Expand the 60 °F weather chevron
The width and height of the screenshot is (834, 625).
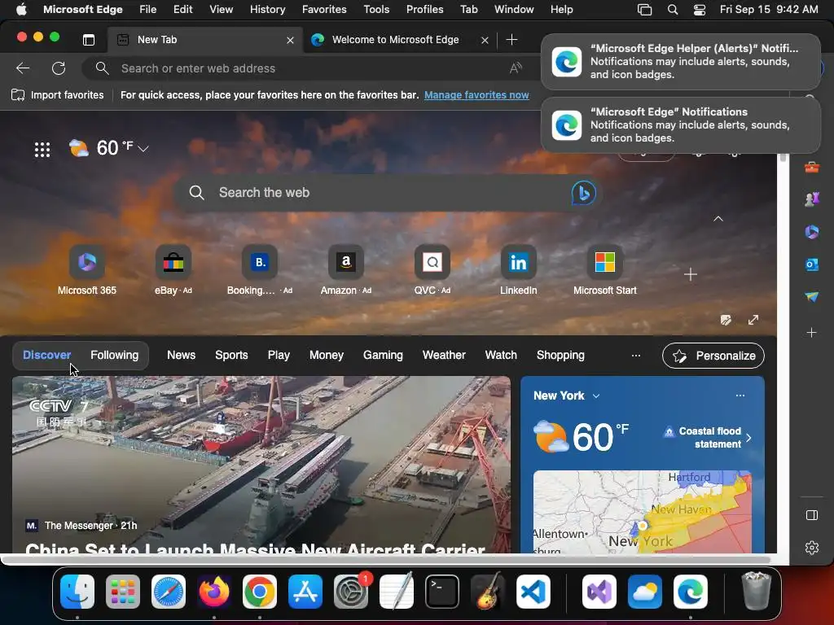tap(143, 149)
